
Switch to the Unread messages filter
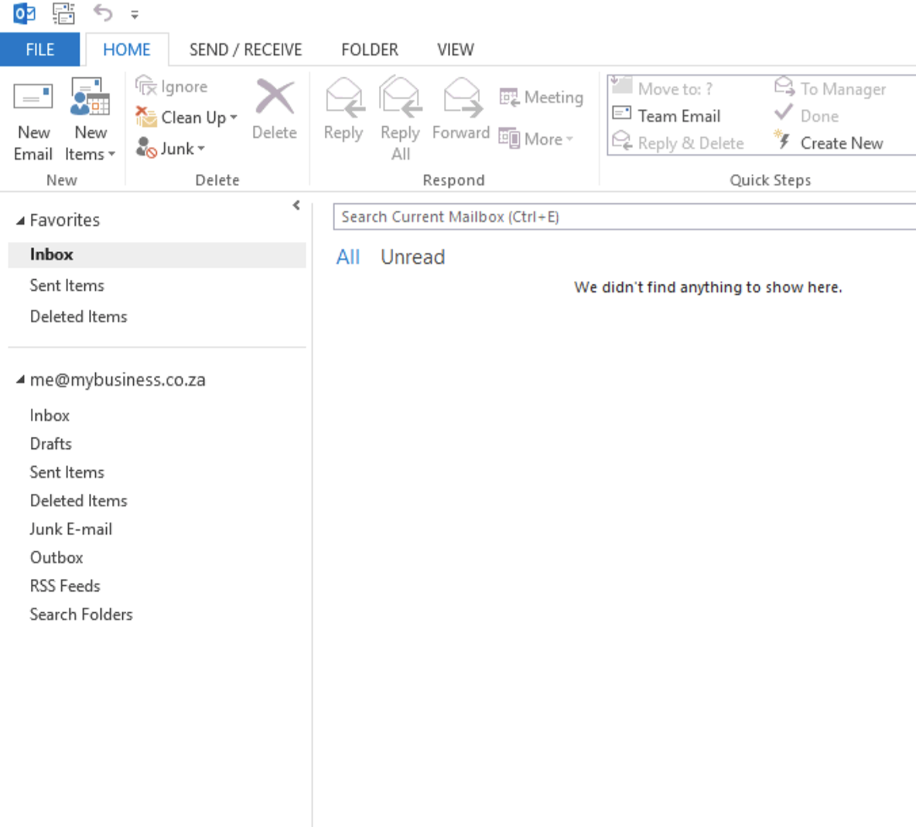412,257
